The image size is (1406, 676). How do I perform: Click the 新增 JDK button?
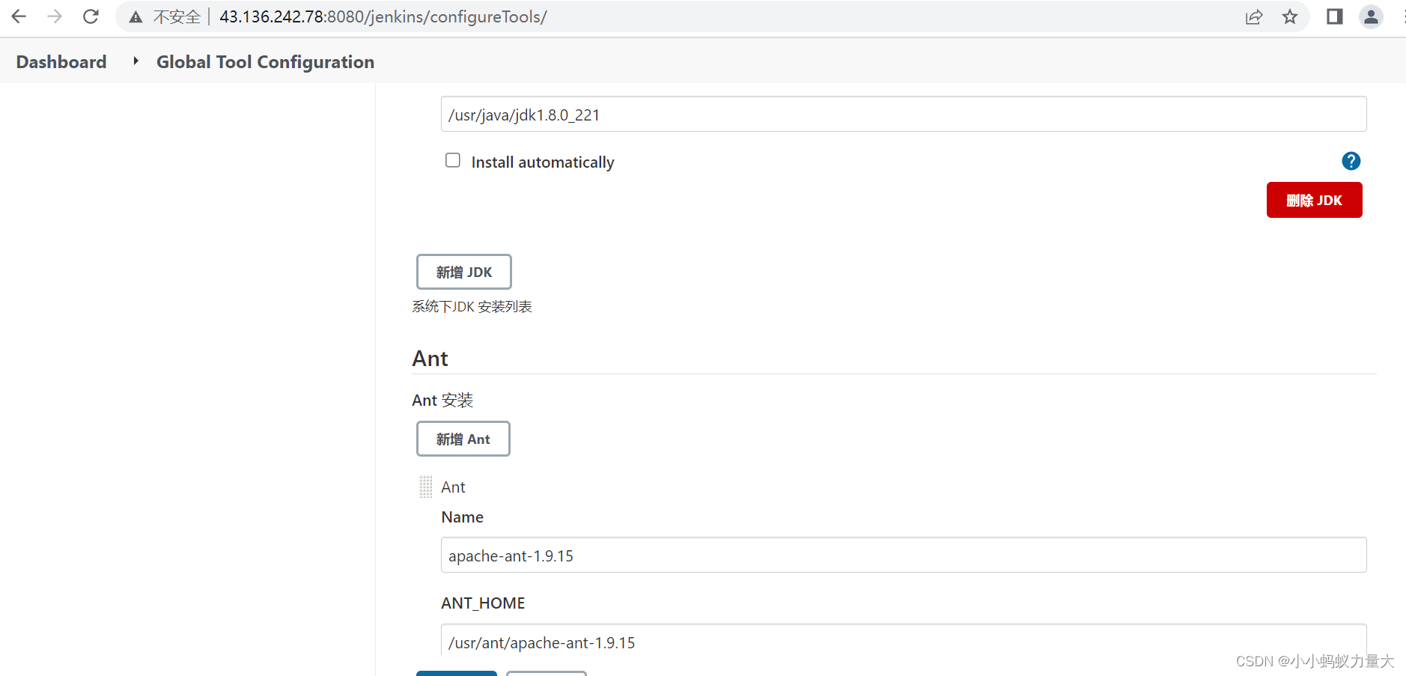pos(463,272)
